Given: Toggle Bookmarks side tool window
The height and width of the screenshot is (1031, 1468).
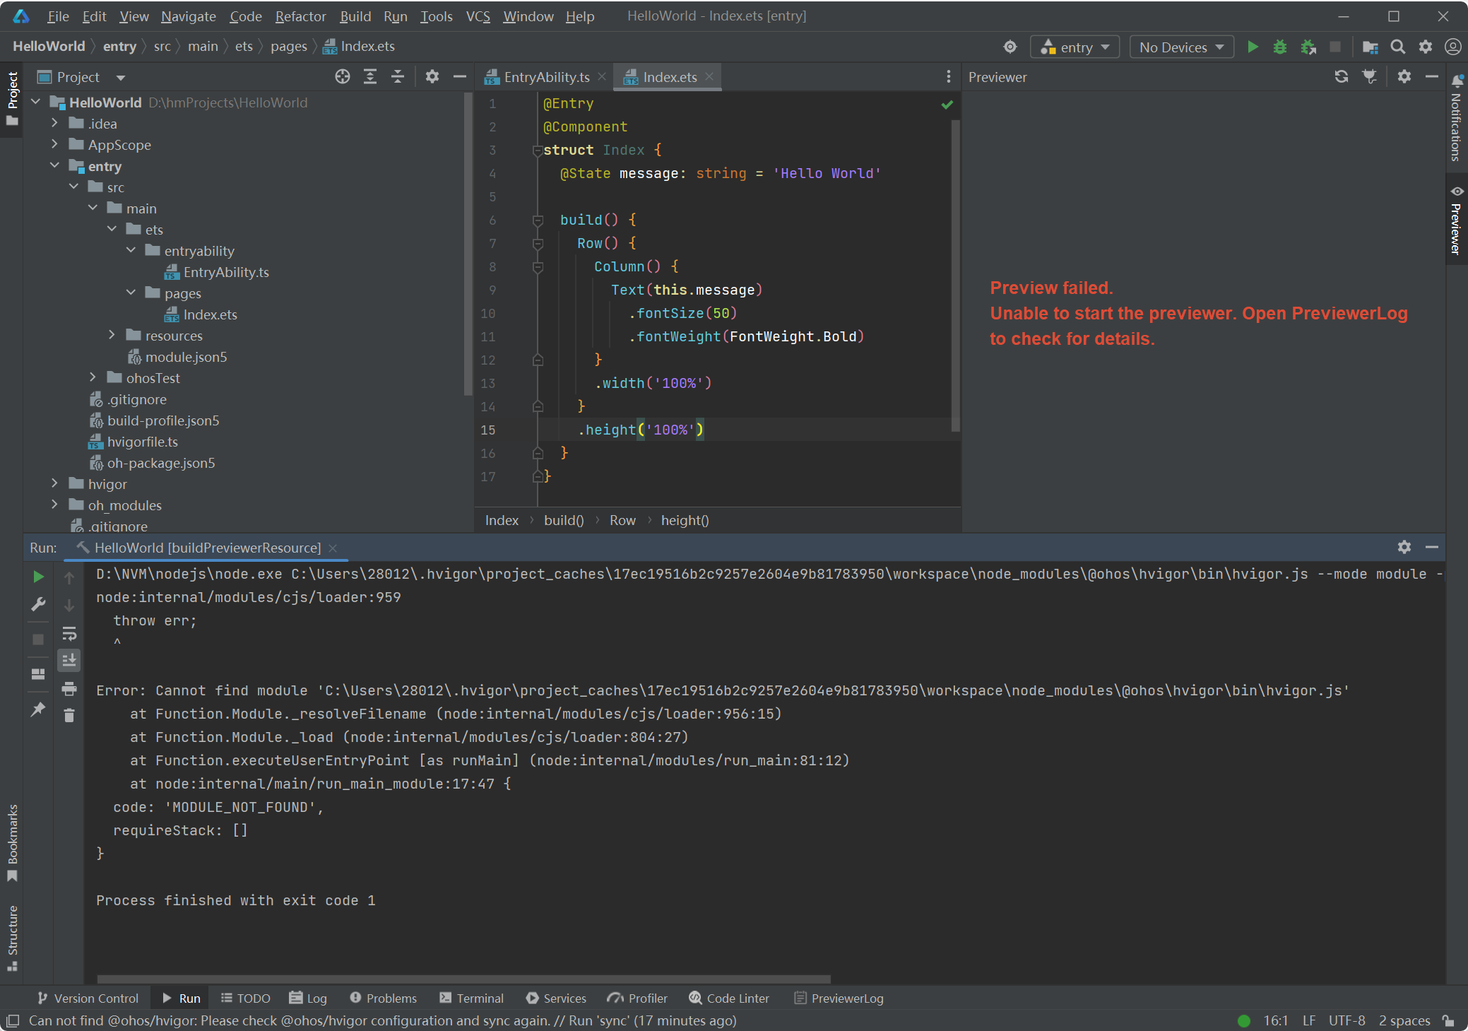Looking at the screenshot, I should (x=12, y=842).
